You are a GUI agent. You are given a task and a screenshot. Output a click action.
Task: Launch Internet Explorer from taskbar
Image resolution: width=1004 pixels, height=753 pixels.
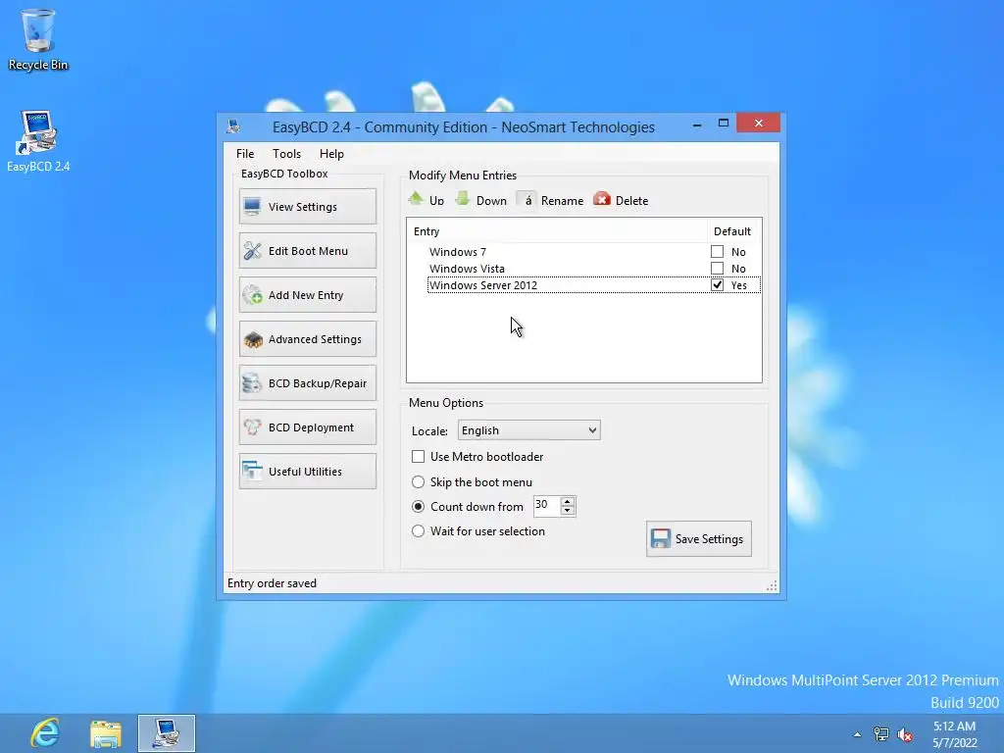pos(45,732)
